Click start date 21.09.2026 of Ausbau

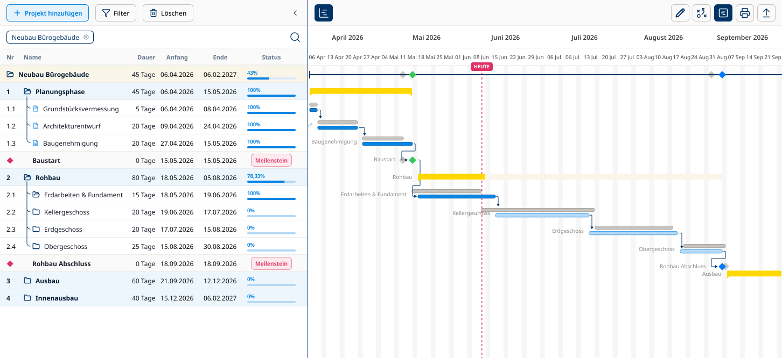click(x=177, y=281)
